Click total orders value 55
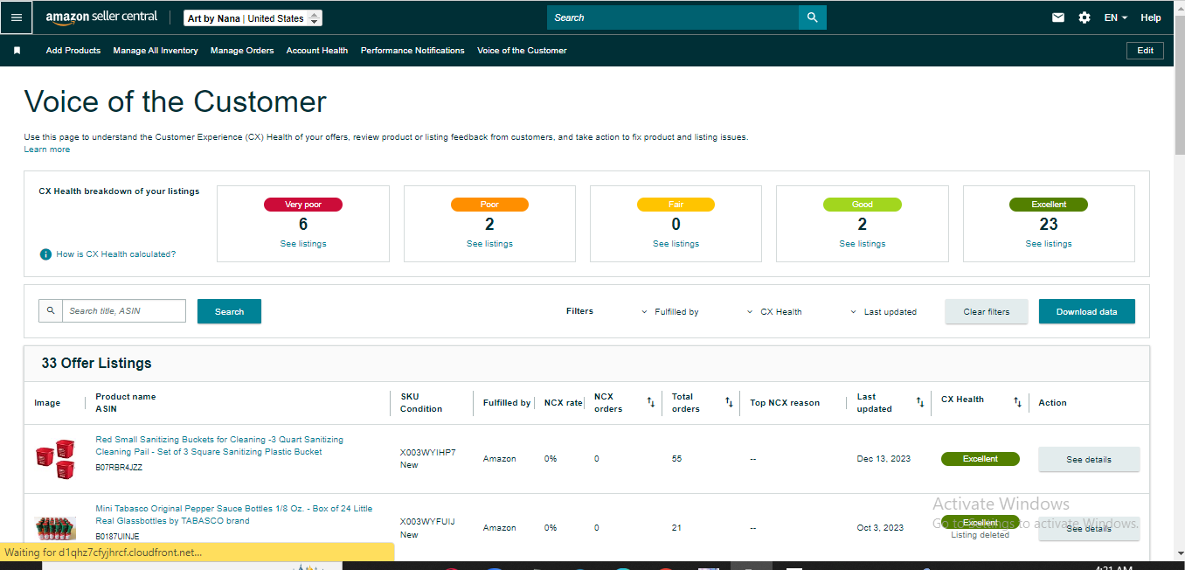Viewport: 1185px width, 570px height. (677, 459)
